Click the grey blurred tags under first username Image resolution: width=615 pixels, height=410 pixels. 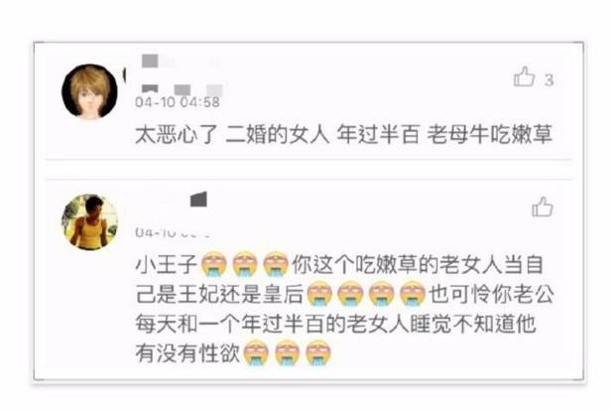(x=182, y=90)
